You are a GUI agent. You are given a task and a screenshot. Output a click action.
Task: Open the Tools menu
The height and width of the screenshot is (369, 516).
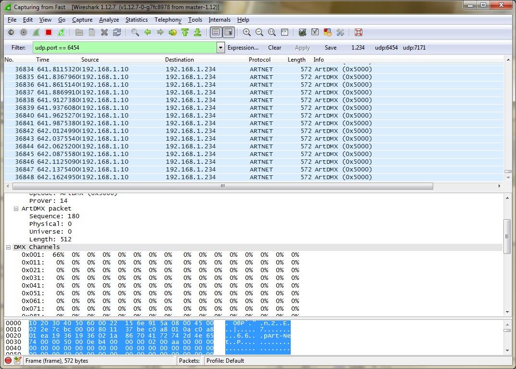tap(195, 20)
